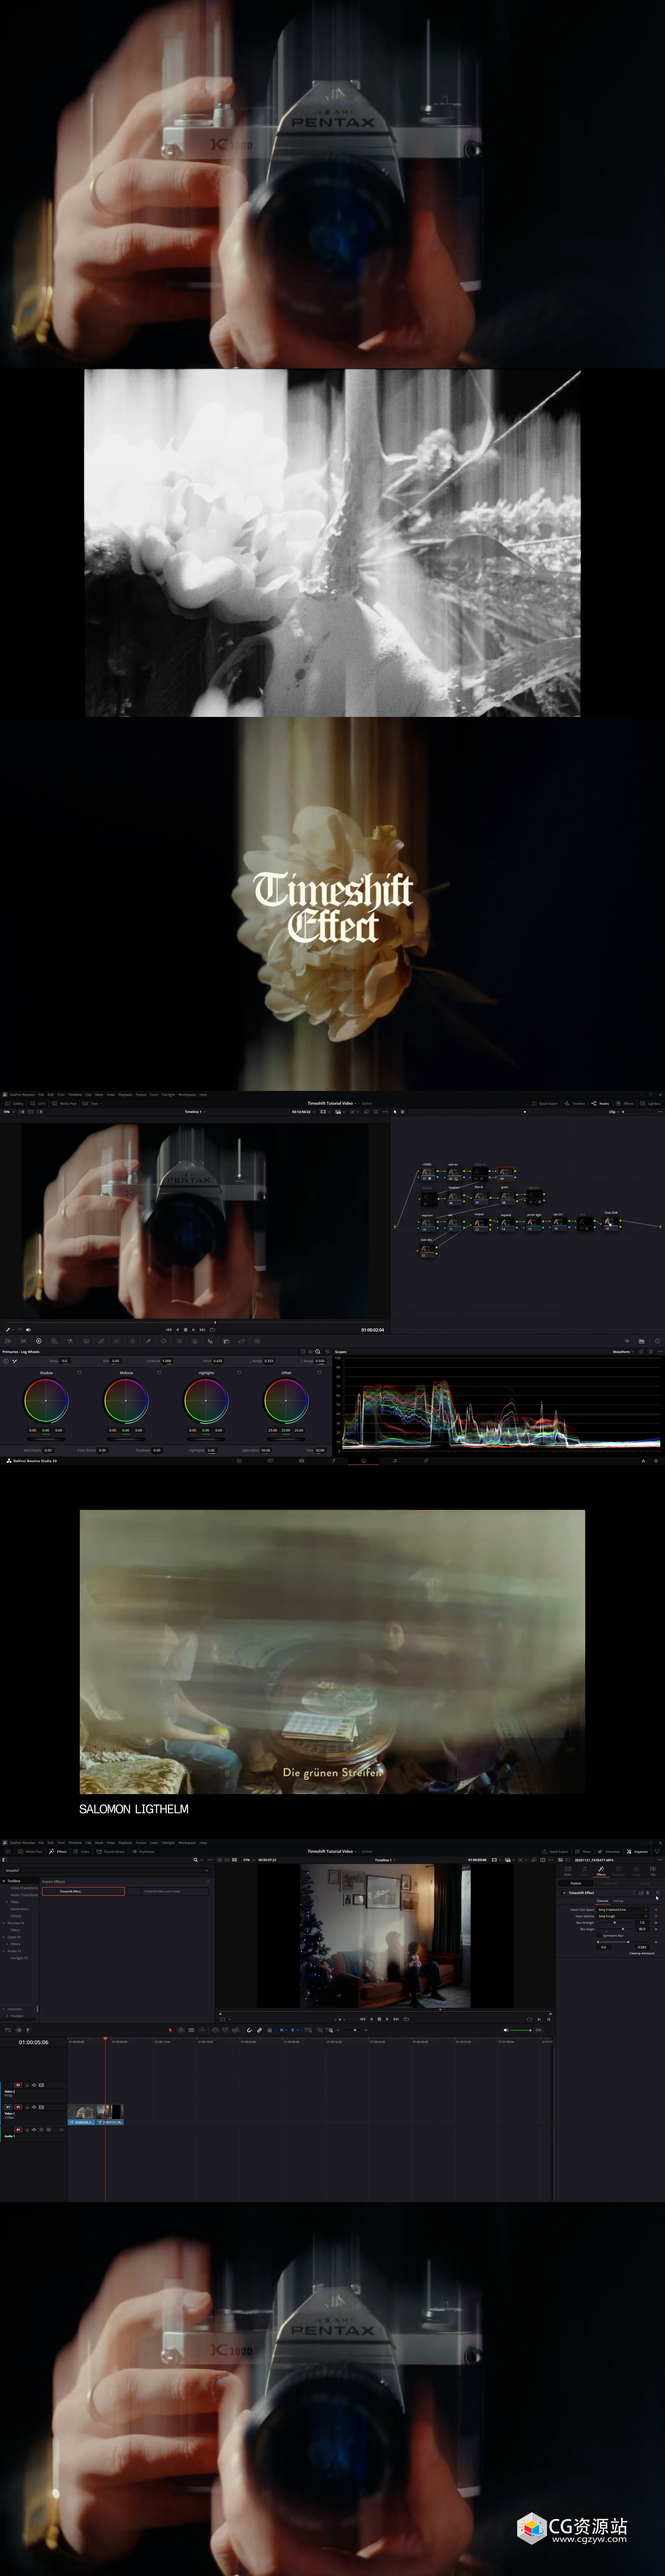Switch to Video tab in Edit Inspector
This screenshot has height=2576, width=665.
[568, 1871]
